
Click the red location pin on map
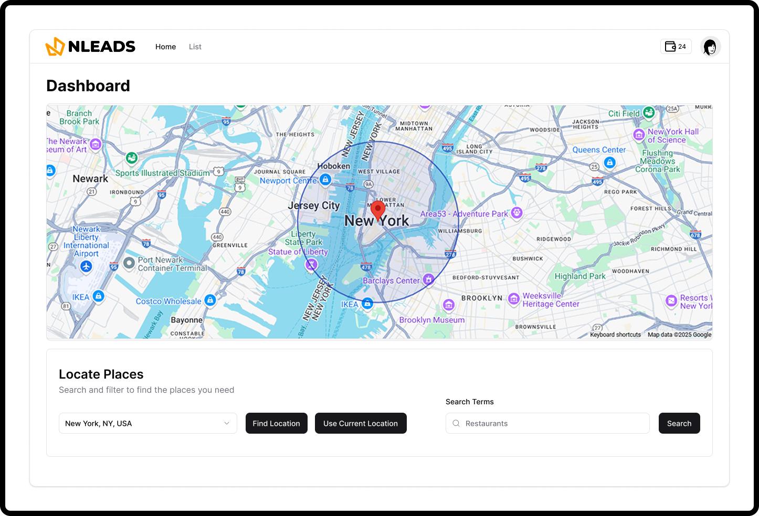coord(377,210)
